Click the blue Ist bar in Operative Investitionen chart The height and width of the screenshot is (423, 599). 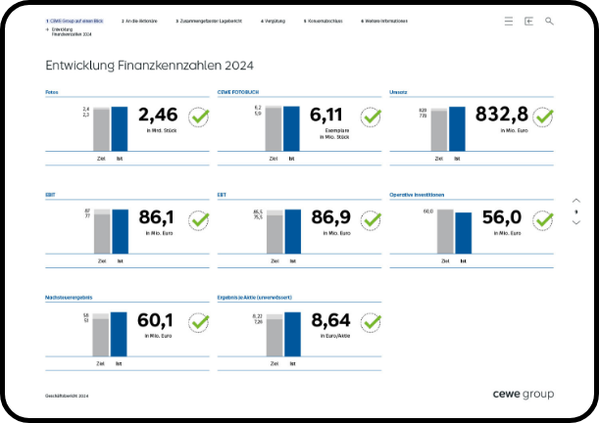click(x=464, y=233)
